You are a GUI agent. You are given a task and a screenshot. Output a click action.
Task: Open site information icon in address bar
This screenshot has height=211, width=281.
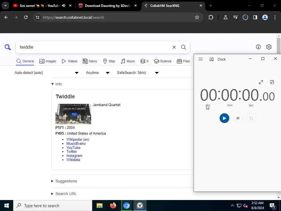point(37,17)
